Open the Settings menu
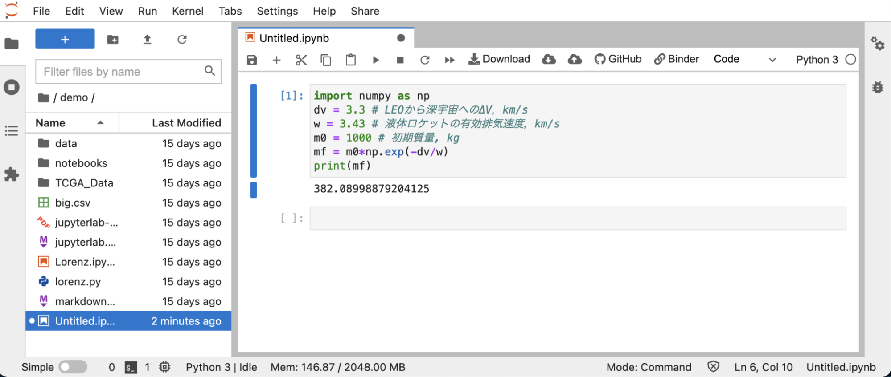891x377 pixels. [x=277, y=11]
